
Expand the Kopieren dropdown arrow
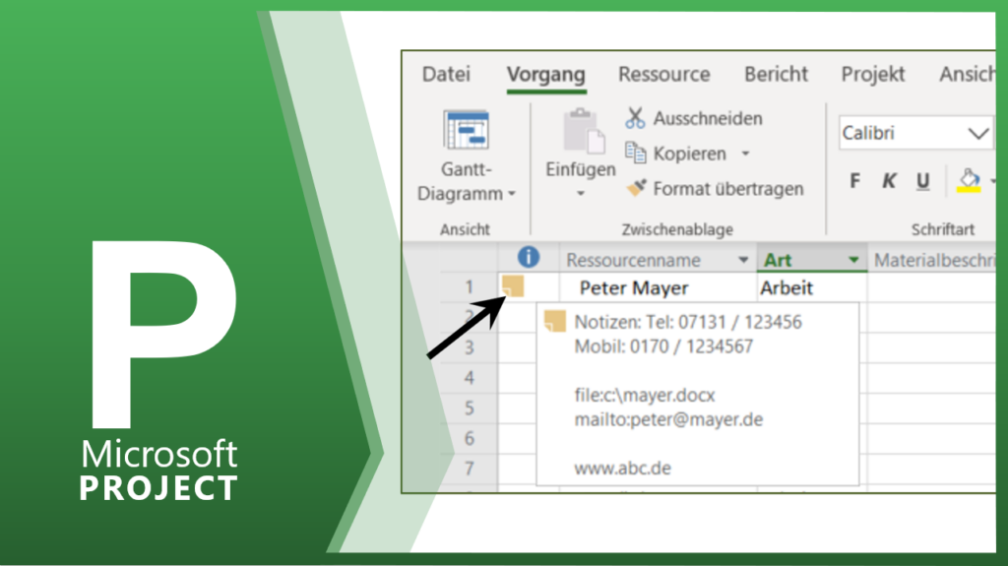(746, 154)
